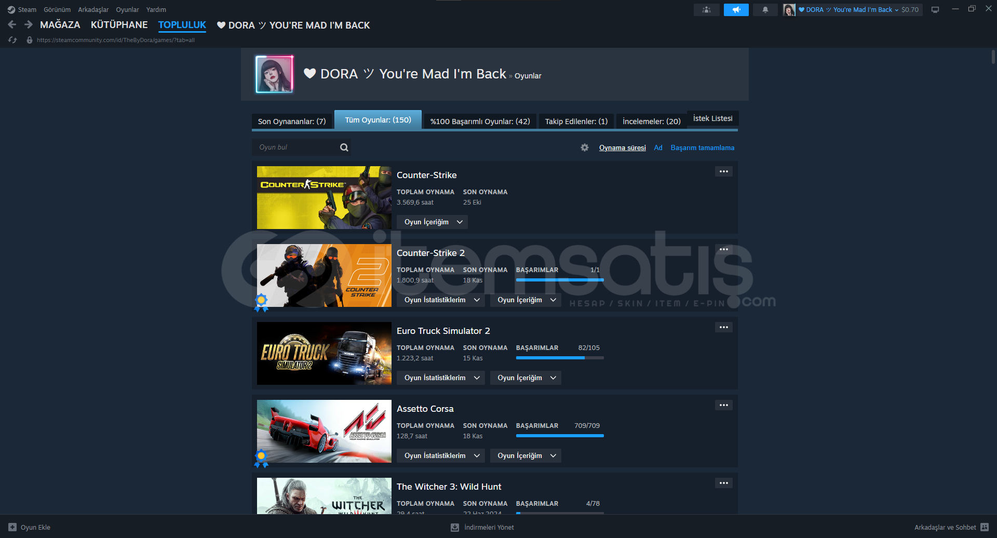Open the account name dropdown in top bar
Image resolution: width=997 pixels, height=538 pixels.
848,10
